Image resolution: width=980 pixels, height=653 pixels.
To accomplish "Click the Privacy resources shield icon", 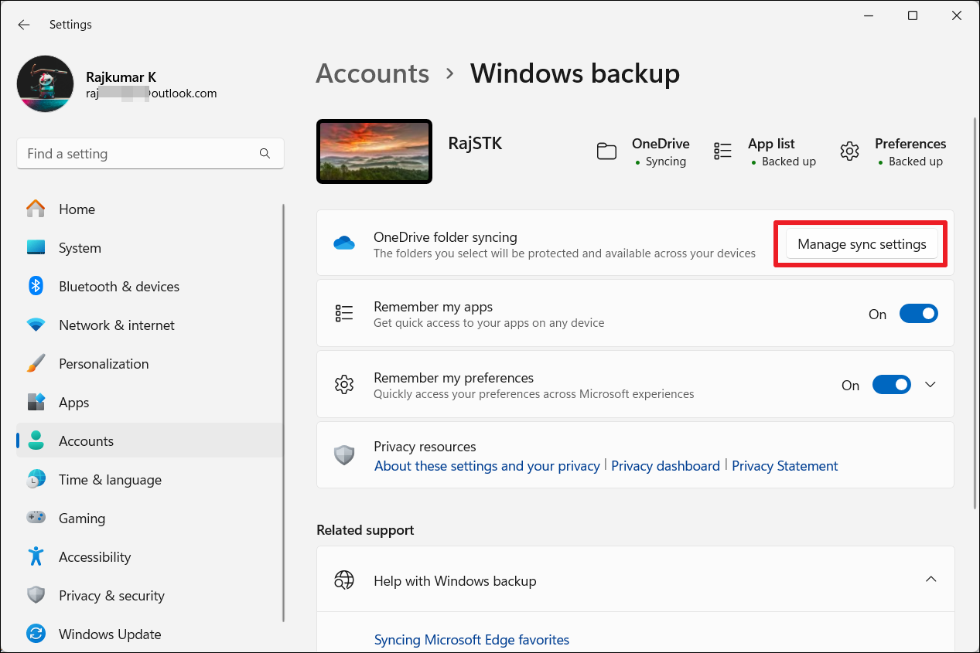I will coord(344,456).
